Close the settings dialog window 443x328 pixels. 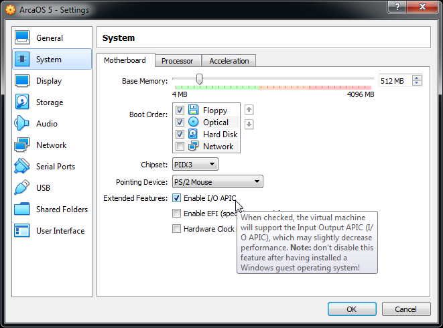(422, 7)
